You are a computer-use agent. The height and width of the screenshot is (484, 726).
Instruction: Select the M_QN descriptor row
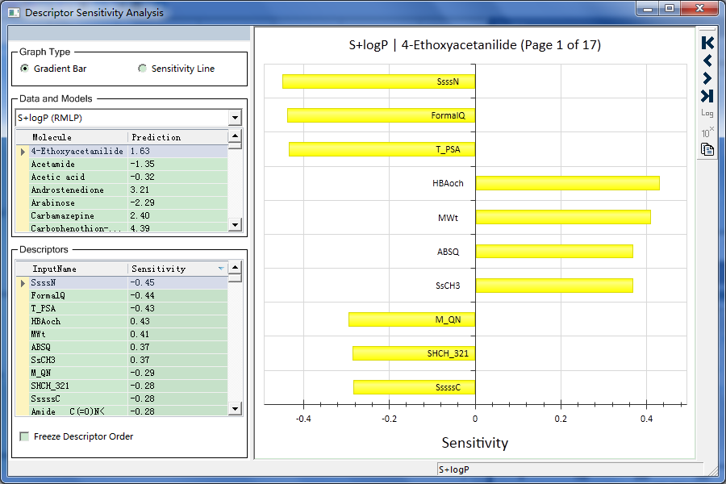122,373
